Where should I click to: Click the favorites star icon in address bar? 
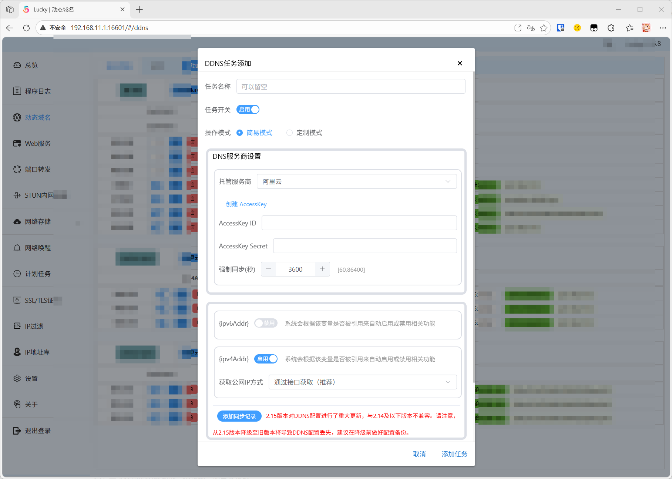544,28
